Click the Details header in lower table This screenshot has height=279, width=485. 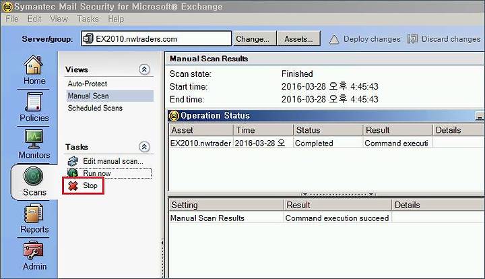click(439, 205)
